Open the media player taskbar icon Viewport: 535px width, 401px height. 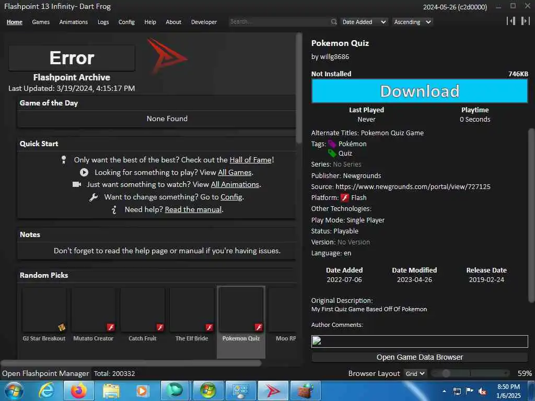click(142, 391)
